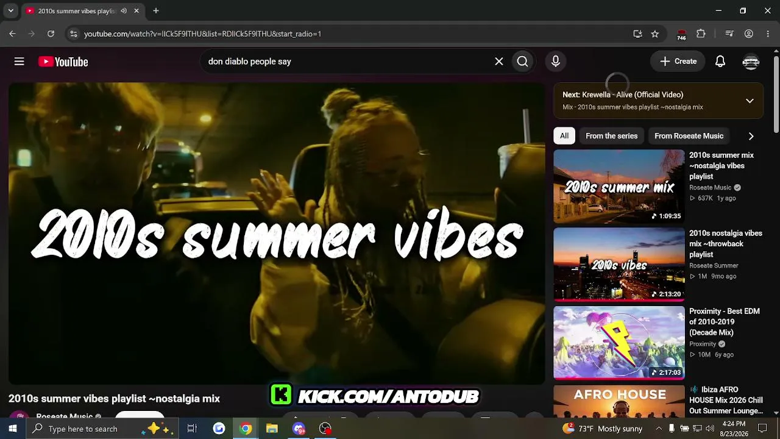Open video titled 2010s nostalgia vibes mix ~throwback playlist
Screen dimensions: 780x439
726,244
